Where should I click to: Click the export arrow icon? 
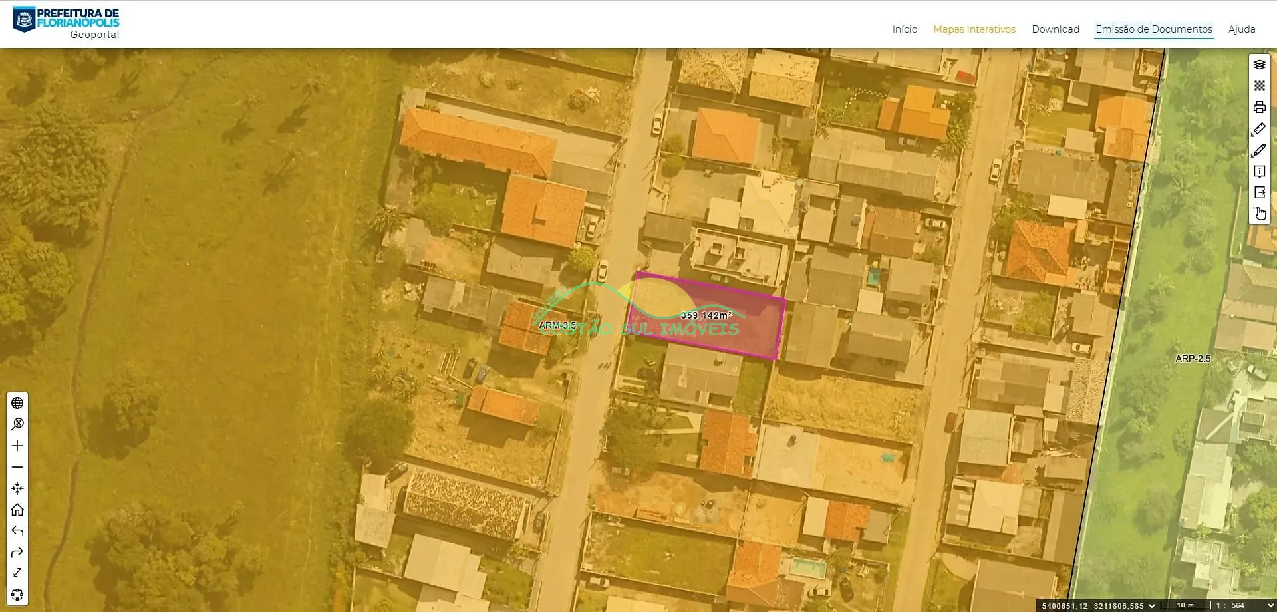pos(1259,193)
